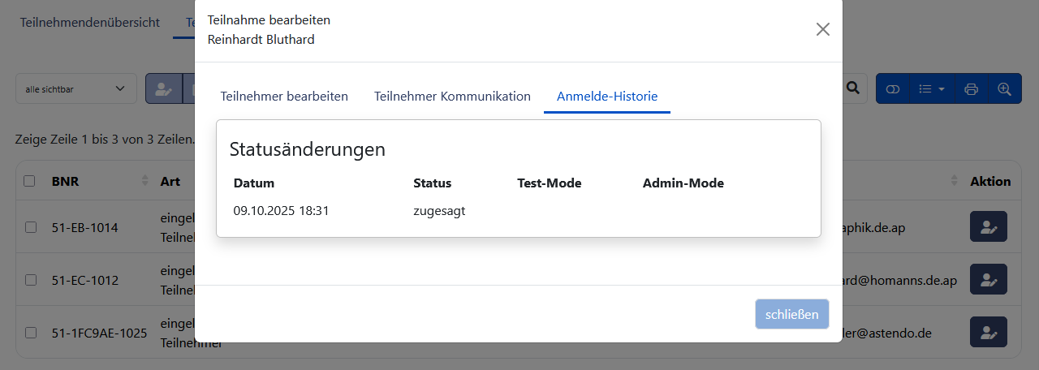The width and height of the screenshot is (1039, 370).
Task: Tick the select-all checkbox in table header
Action: click(x=30, y=181)
